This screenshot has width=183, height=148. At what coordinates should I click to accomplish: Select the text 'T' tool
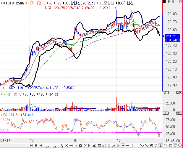[x=175, y=145]
